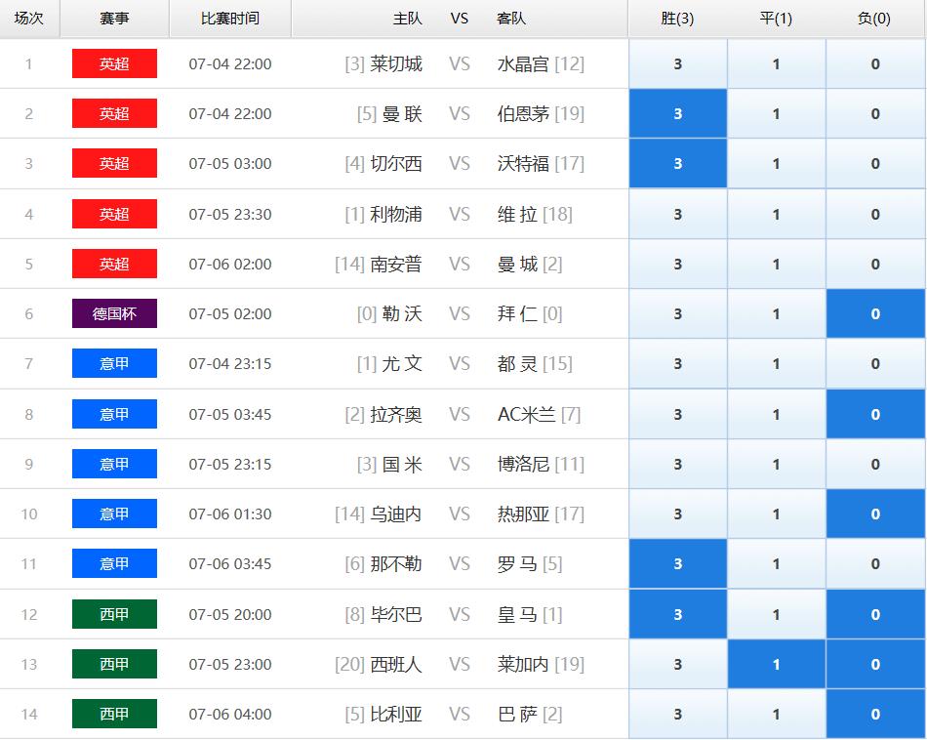Unselect win (3) for 那不勒 vs 罗马

click(x=677, y=563)
